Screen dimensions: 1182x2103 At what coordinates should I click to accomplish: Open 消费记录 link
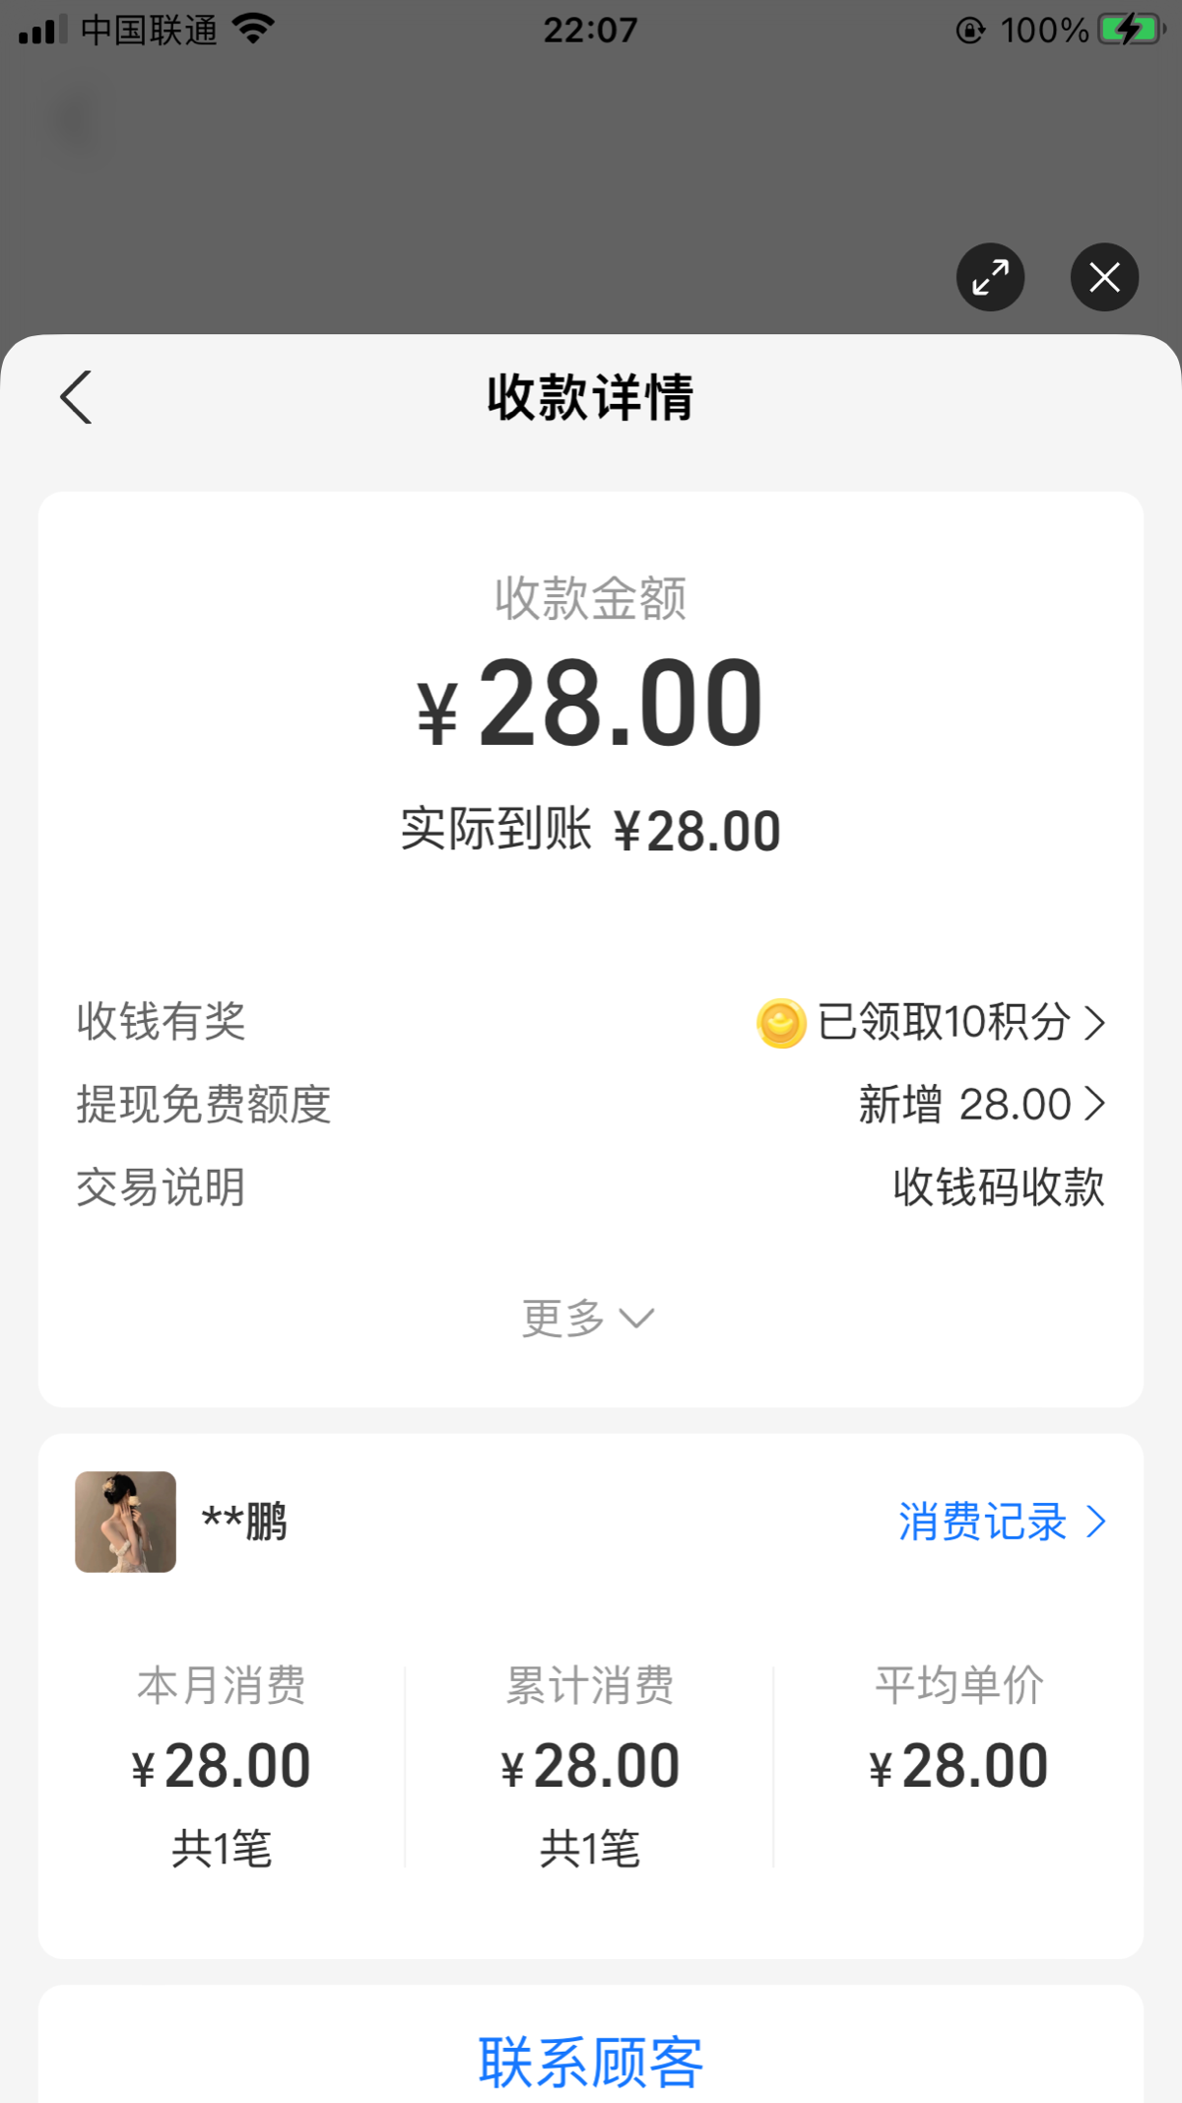click(x=1001, y=1522)
